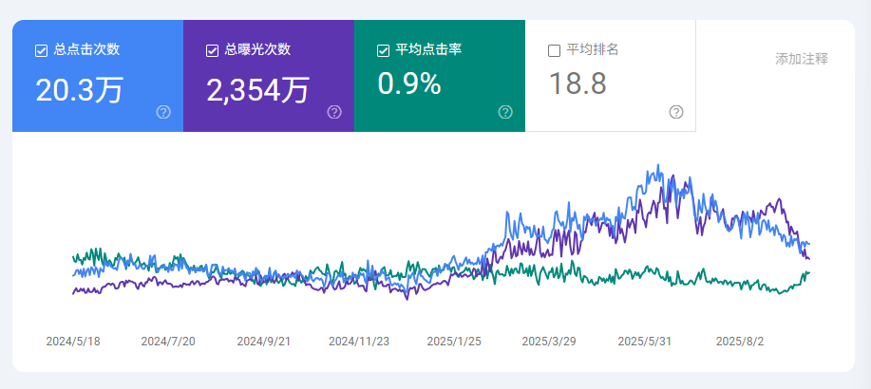Click the 2024/11/23 date axis label
This screenshot has width=871, height=389.
(359, 342)
